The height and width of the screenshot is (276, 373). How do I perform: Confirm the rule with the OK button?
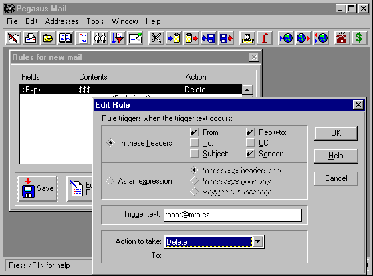click(336, 133)
